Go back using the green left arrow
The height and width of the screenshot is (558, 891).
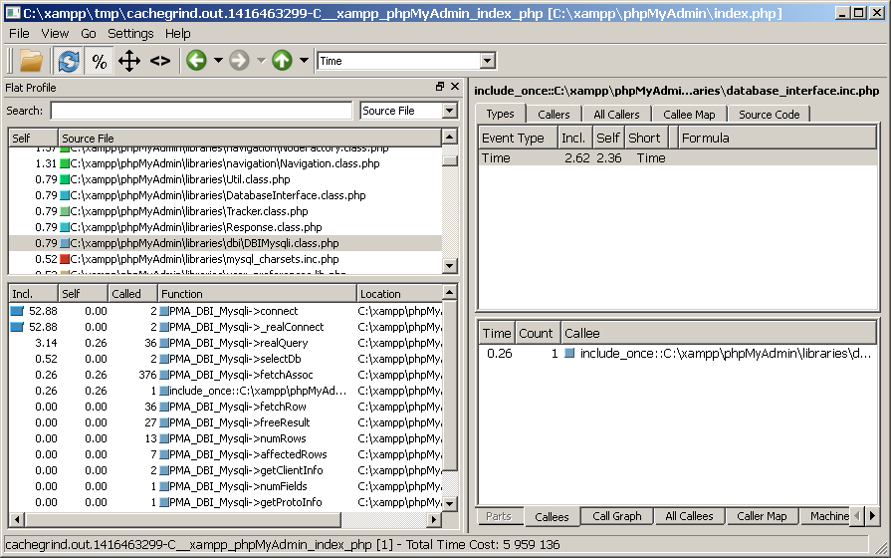196,61
